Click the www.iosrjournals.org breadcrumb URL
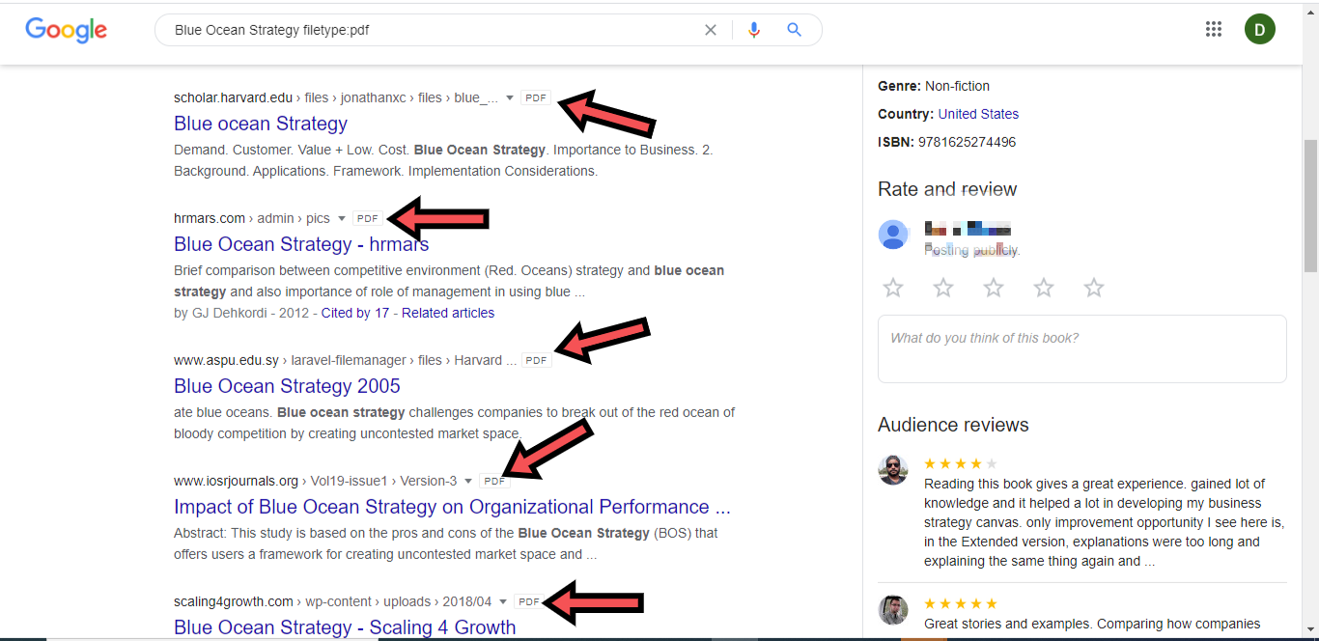Image resolution: width=1319 pixels, height=641 pixels. (315, 481)
